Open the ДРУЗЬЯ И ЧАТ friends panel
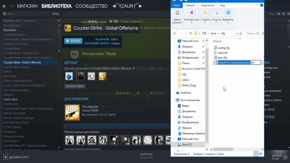This screenshot has width=290, height=163. 280,157
